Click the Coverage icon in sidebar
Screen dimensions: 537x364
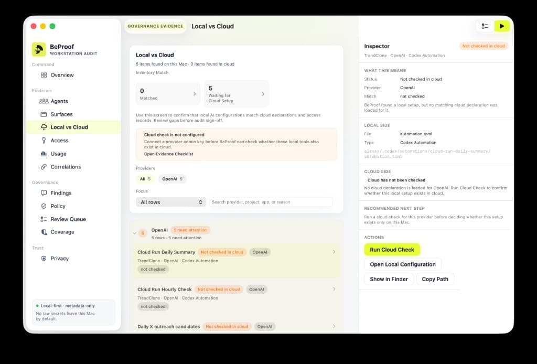click(x=44, y=232)
